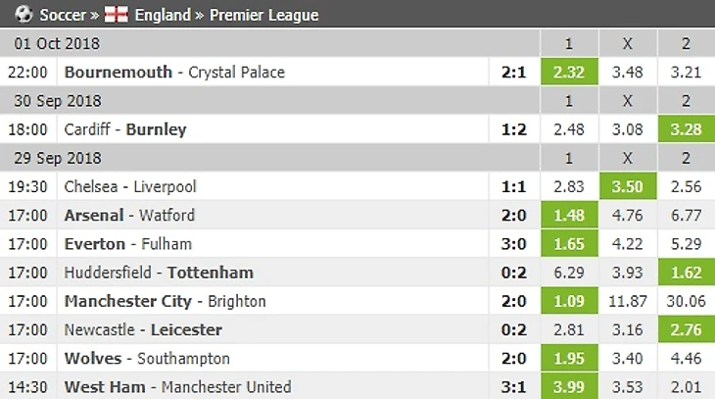Open Arsenal - Watford match
Screen dimensions: 715x399
[129, 215]
